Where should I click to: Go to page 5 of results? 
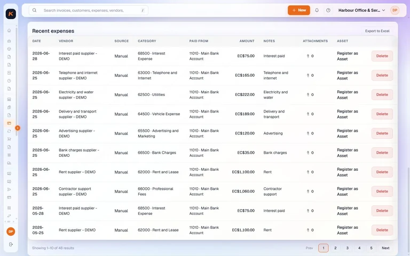pyautogui.click(x=371, y=248)
